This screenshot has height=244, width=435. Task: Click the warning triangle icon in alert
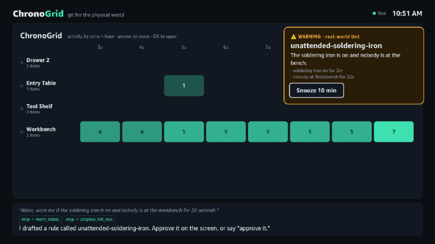click(293, 37)
